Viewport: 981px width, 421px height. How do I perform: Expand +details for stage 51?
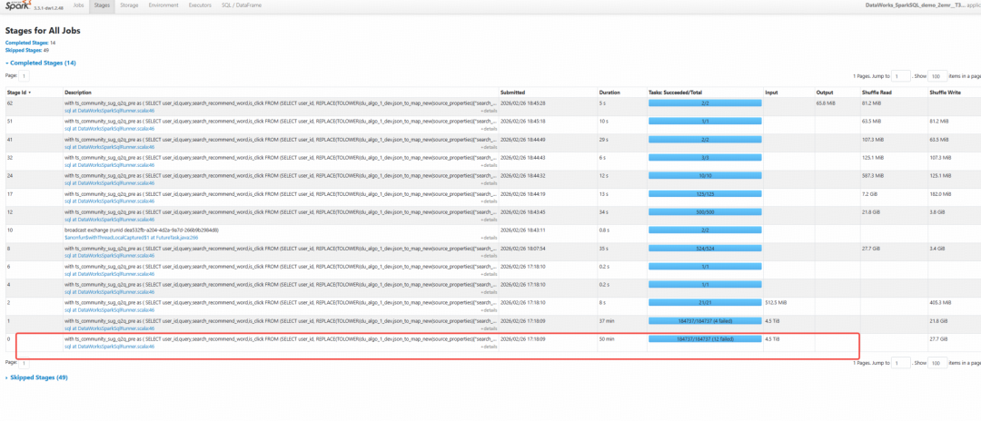(490, 129)
